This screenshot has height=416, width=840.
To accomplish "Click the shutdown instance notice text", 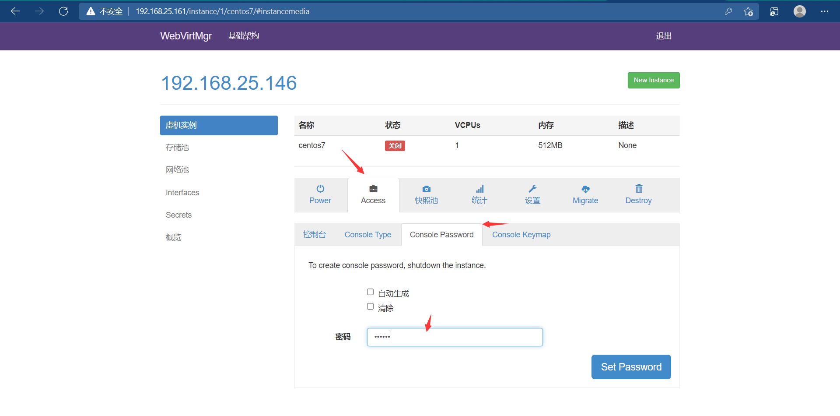I will coord(397,265).
